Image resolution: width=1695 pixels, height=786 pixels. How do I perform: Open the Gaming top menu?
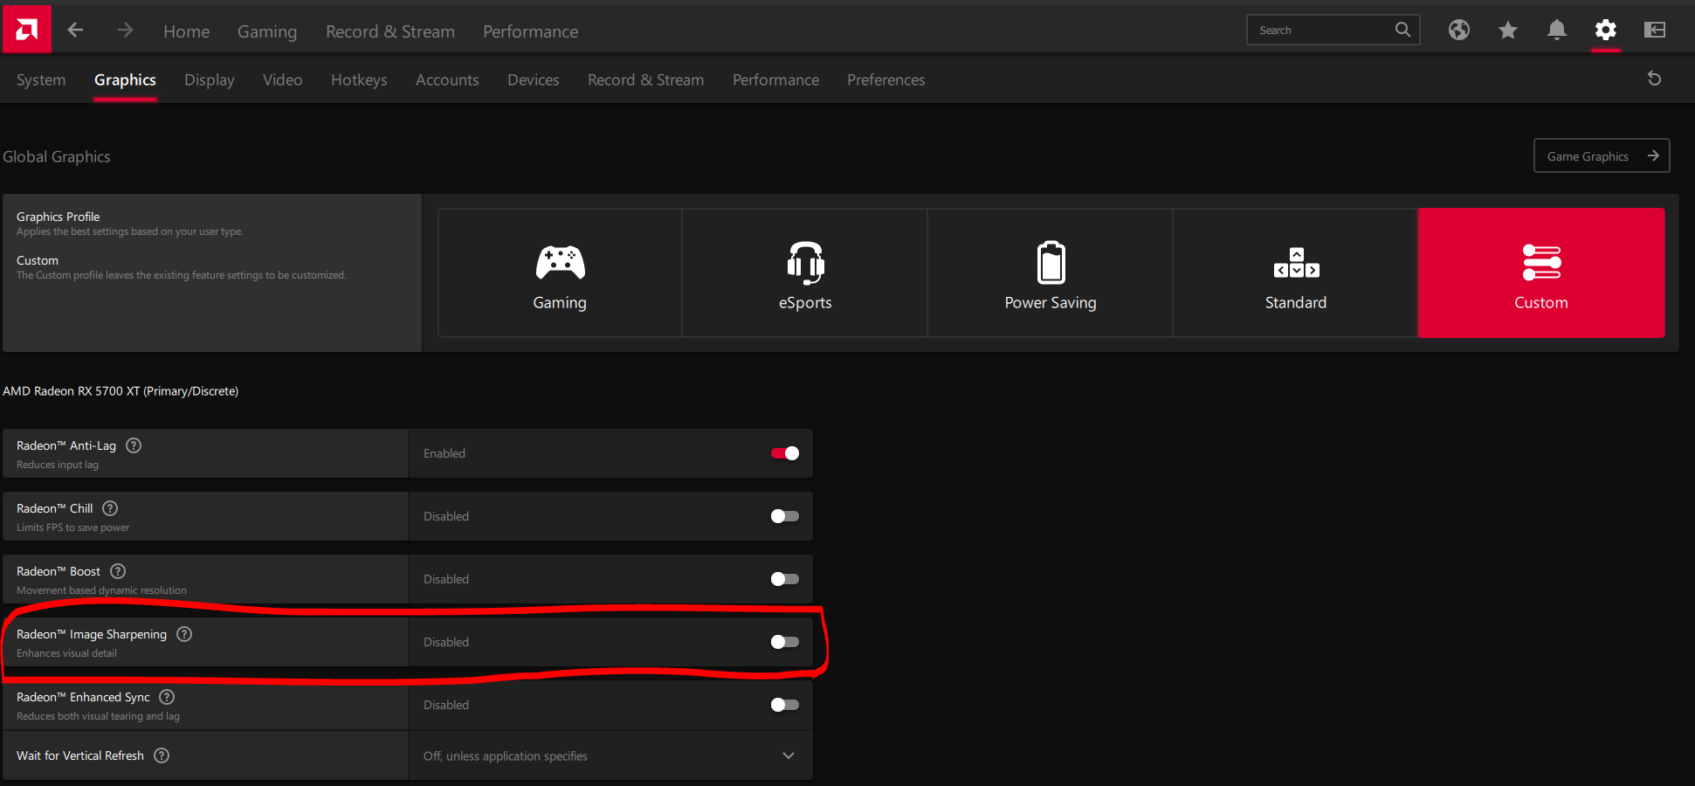[x=267, y=31]
